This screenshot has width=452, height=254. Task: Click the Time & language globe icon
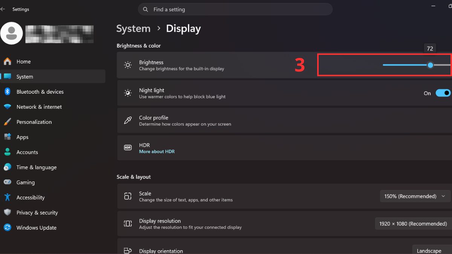[x=8, y=167]
